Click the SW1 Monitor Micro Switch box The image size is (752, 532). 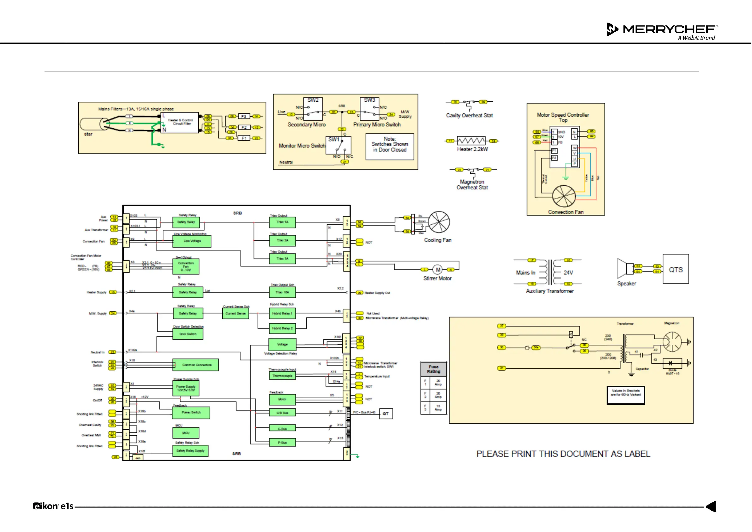(x=339, y=145)
